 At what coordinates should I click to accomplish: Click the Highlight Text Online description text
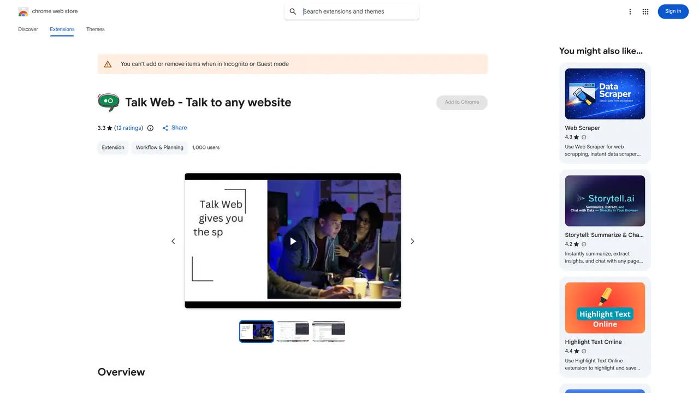pos(603,365)
